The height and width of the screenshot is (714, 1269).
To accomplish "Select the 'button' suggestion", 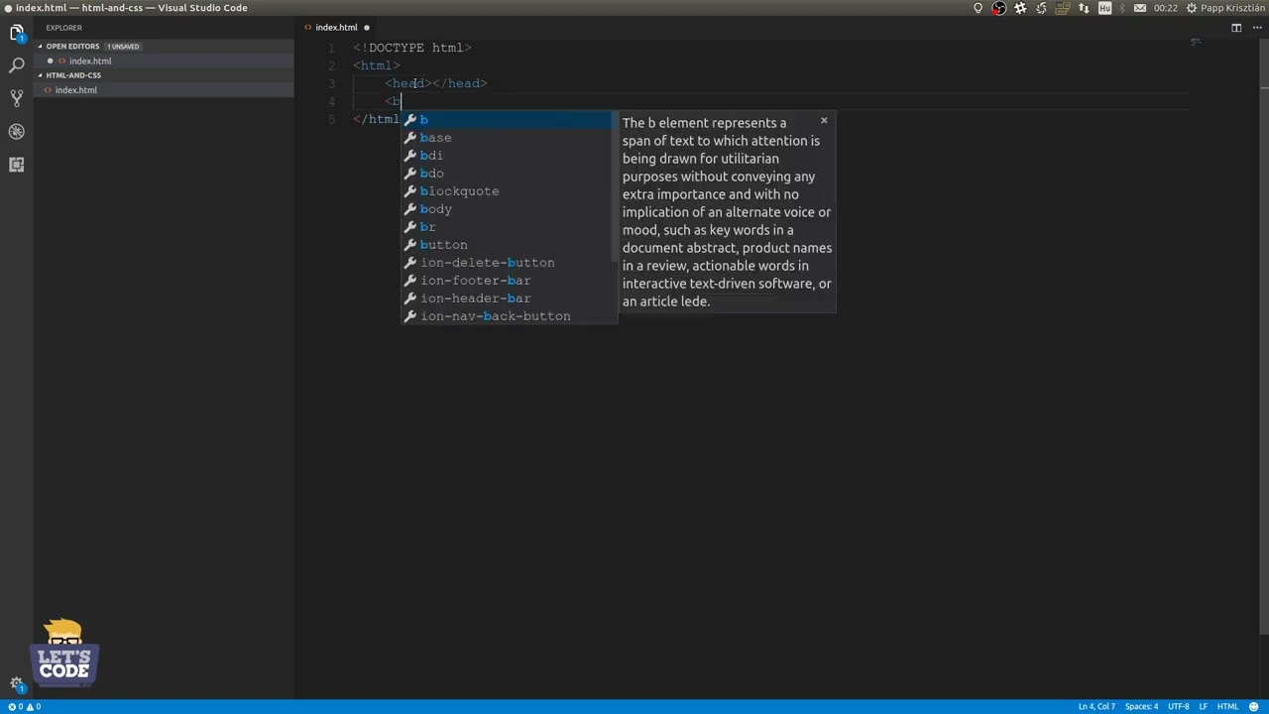I will tap(509, 245).
